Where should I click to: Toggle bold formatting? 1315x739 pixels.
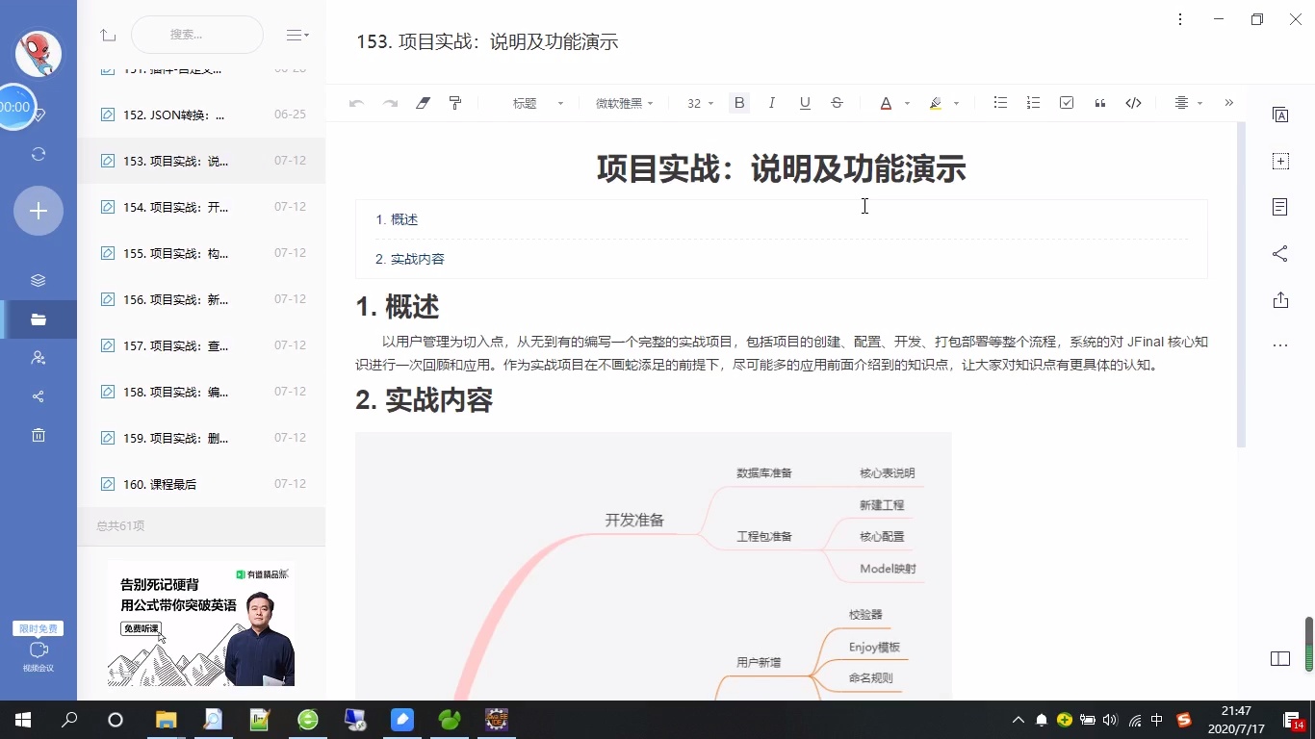pos(738,103)
